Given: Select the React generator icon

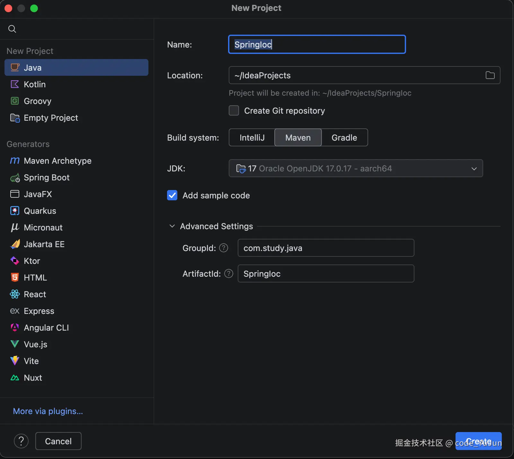Looking at the screenshot, I should (15, 294).
